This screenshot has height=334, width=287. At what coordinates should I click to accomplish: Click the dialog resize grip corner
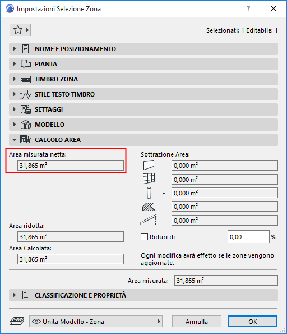(x=283, y=330)
